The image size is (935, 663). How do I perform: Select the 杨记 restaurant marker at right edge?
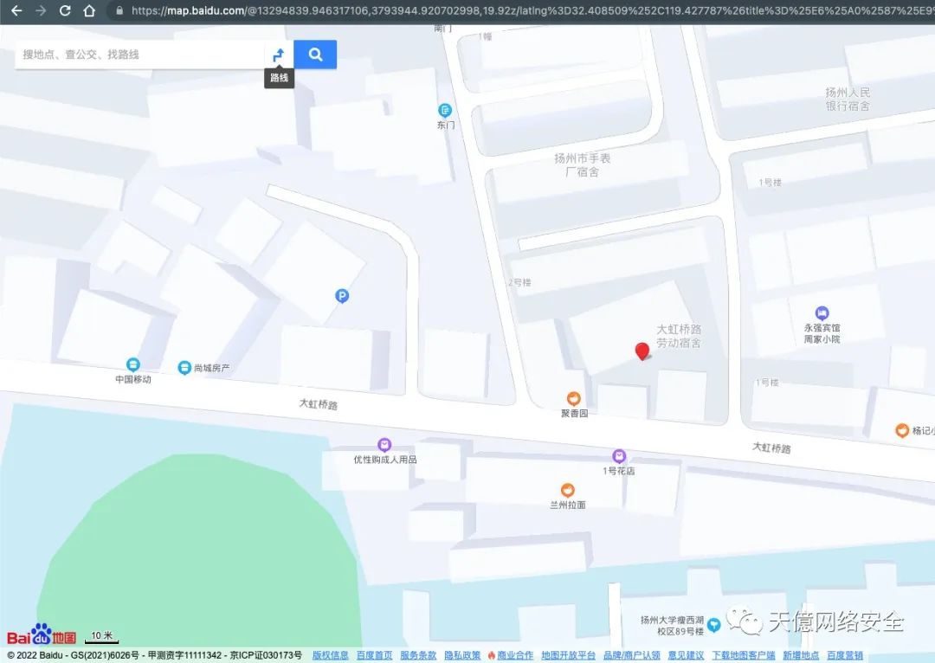(x=902, y=430)
